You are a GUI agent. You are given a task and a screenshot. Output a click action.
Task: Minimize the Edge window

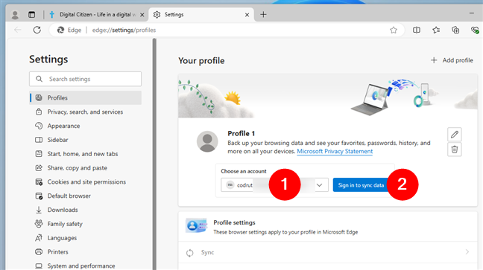(x=472, y=13)
